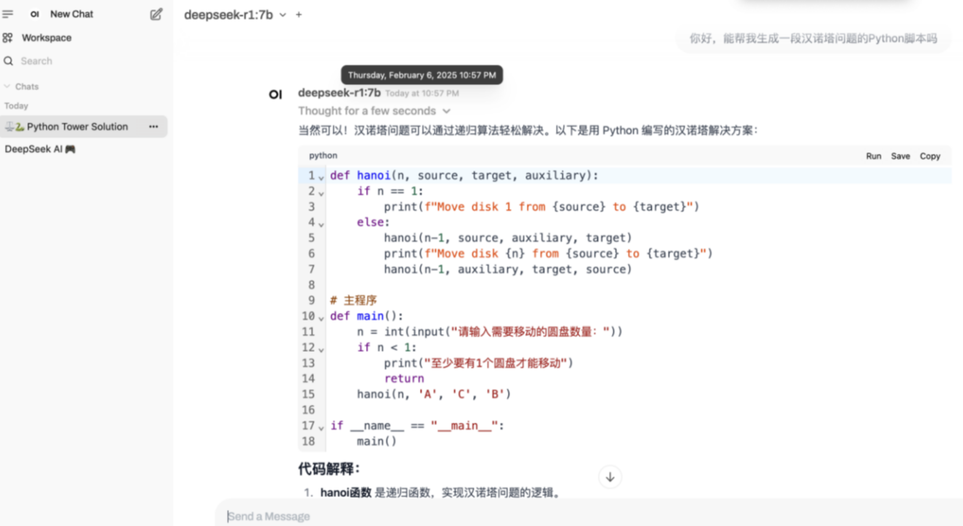
Task: Collapse the Chats section in sidebar
Action: (x=7, y=86)
